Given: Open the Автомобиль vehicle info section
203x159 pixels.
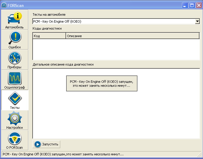Looking at the screenshot, I should pos(15,20).
